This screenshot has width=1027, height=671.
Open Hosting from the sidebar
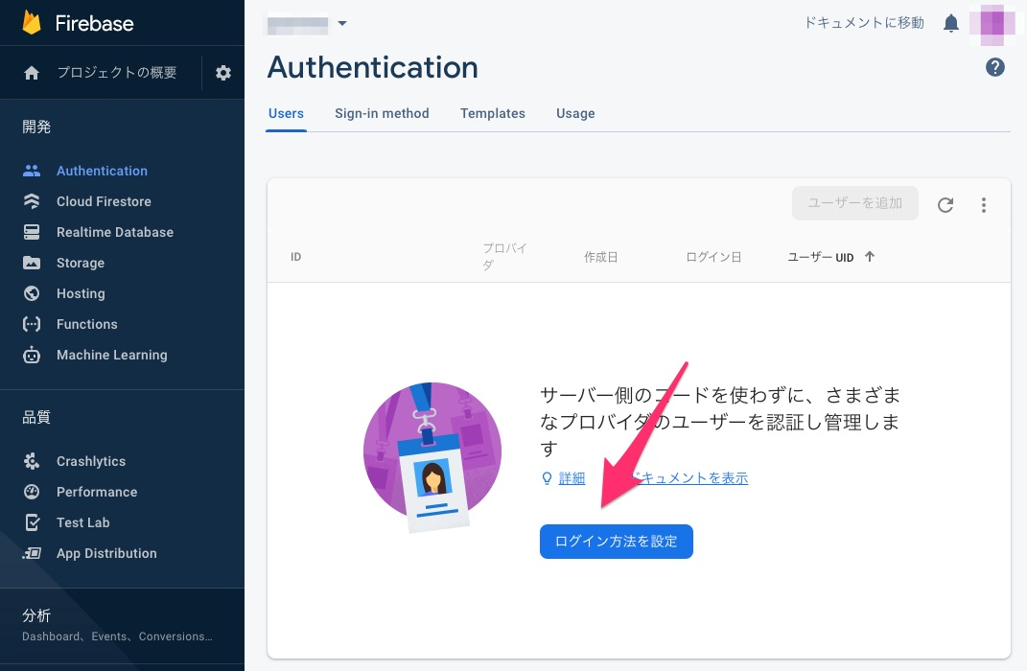81,294
